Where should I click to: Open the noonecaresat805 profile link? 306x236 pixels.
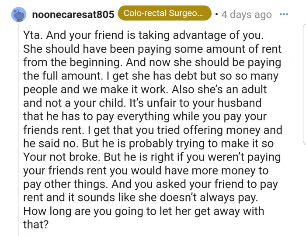[73, 14]
